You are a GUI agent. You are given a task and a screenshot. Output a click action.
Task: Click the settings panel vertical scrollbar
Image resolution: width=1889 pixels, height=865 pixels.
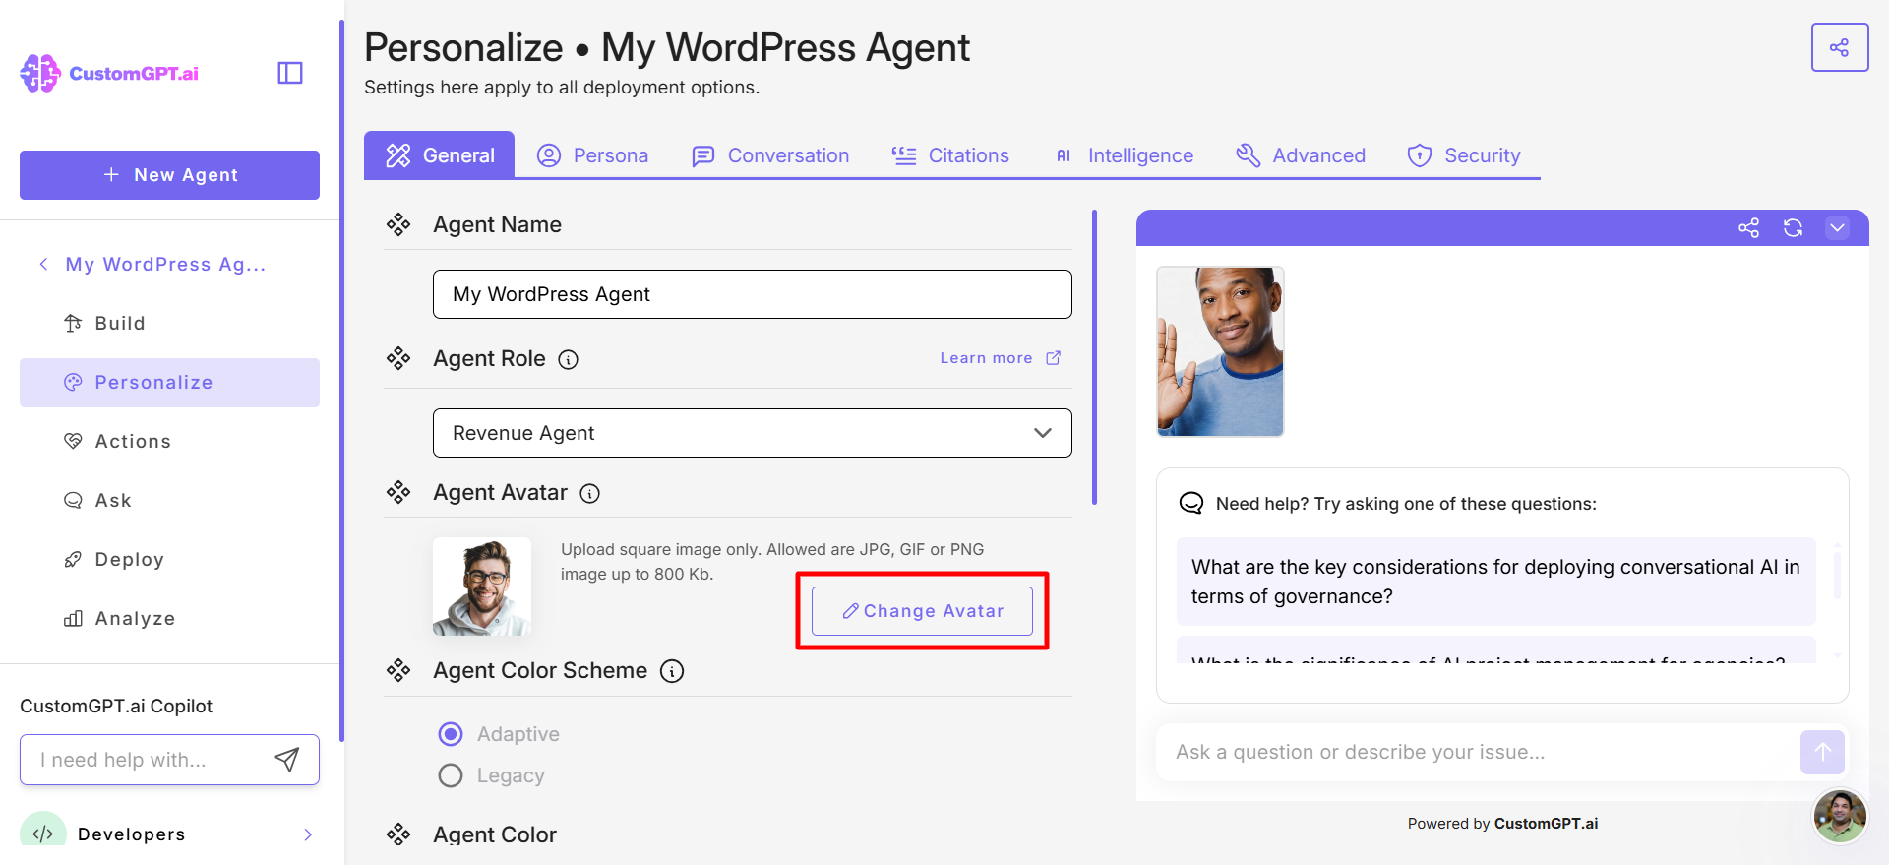coord(1094,357)
